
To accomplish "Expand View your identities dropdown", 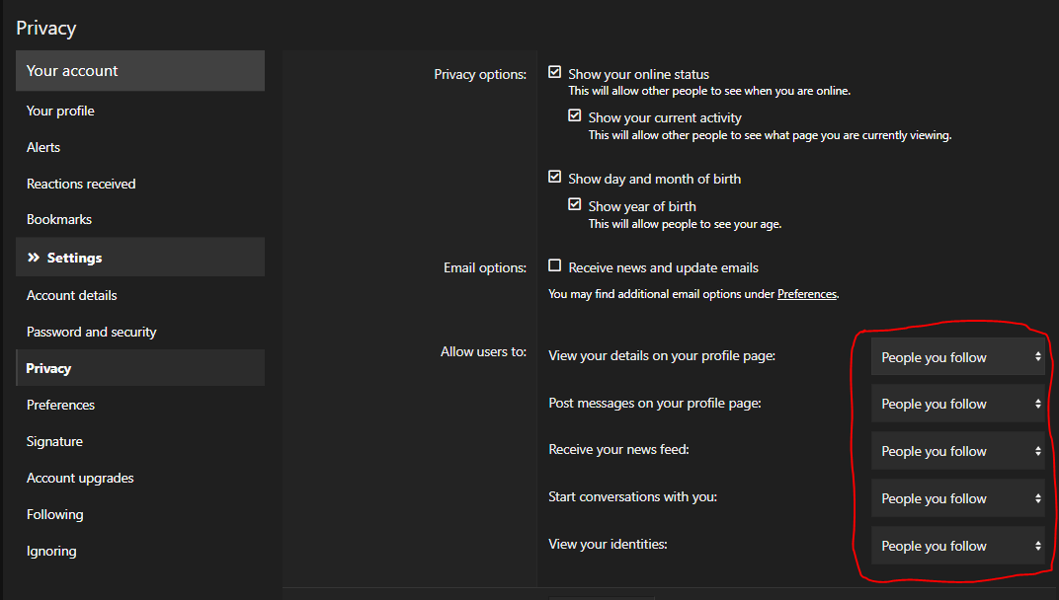I will (957, 546).
